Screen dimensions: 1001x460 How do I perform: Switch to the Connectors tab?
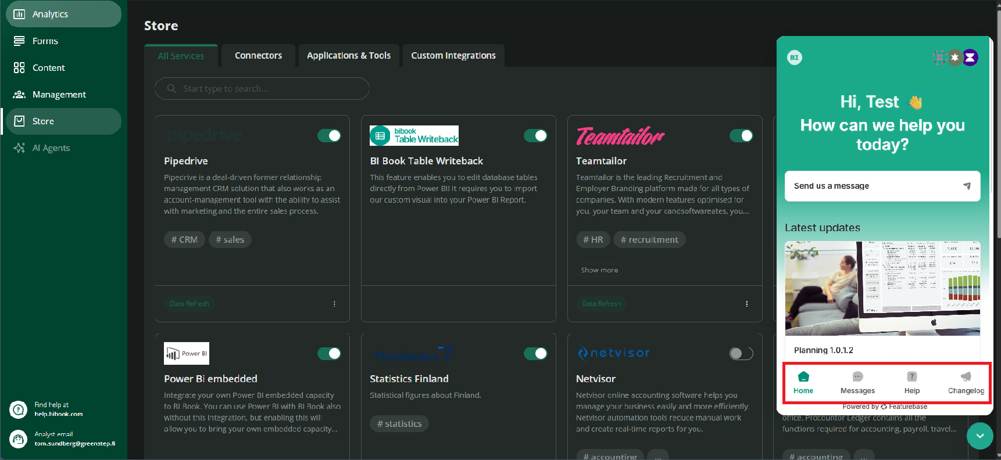(x=258, y=56)
